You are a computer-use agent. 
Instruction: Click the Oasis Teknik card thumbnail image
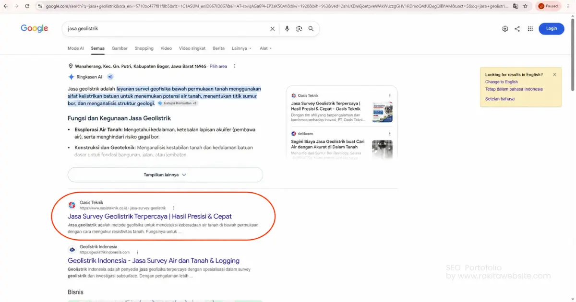point(383,112)
